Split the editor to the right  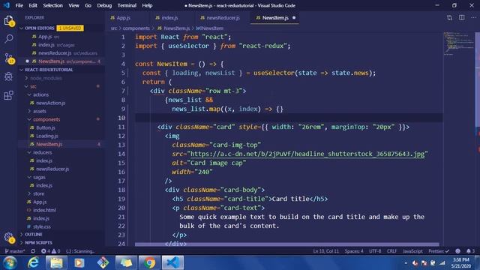click(x=462, y=18)
